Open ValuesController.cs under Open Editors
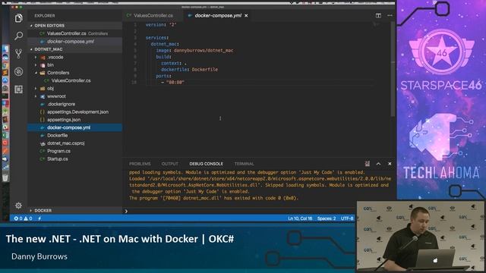The image size is (486, 273). click(75, 33)
